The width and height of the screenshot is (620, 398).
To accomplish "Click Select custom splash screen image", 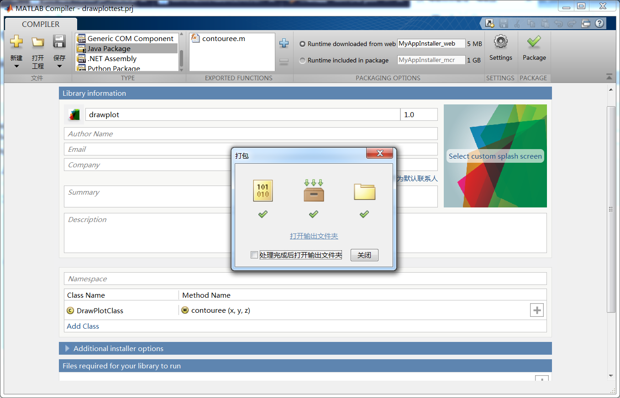I will click(495, 156).
